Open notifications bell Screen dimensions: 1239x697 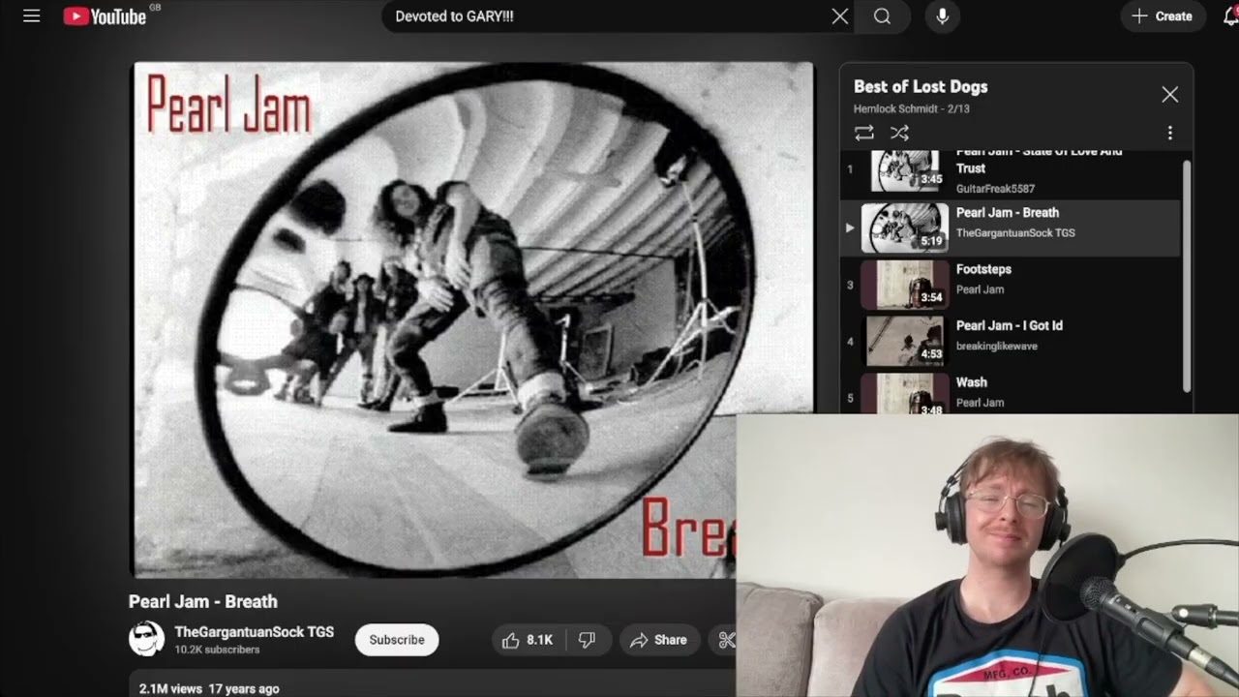click(x=1230, y=16)
